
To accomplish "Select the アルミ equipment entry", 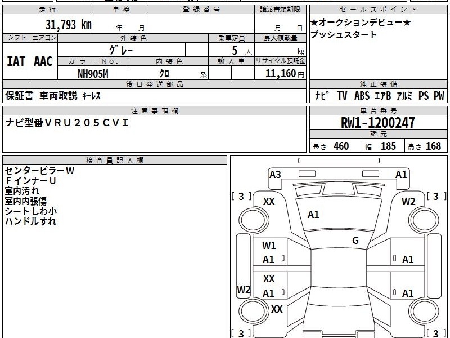I will [x=404, y=95].
